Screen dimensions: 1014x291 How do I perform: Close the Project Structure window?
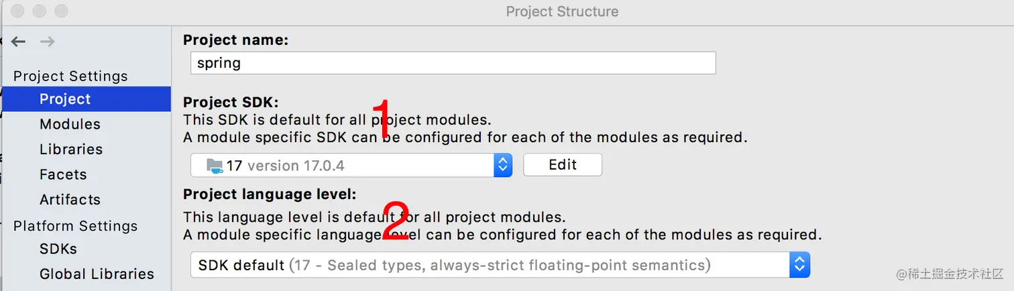[x=18, y=11]
